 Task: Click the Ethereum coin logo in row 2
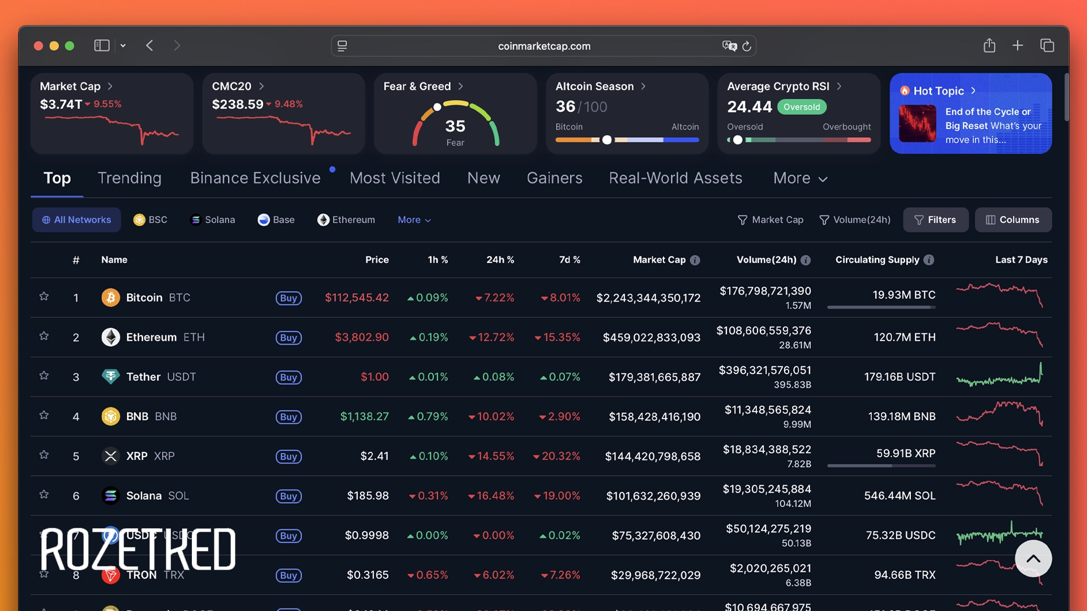click(x=110, y=337)
